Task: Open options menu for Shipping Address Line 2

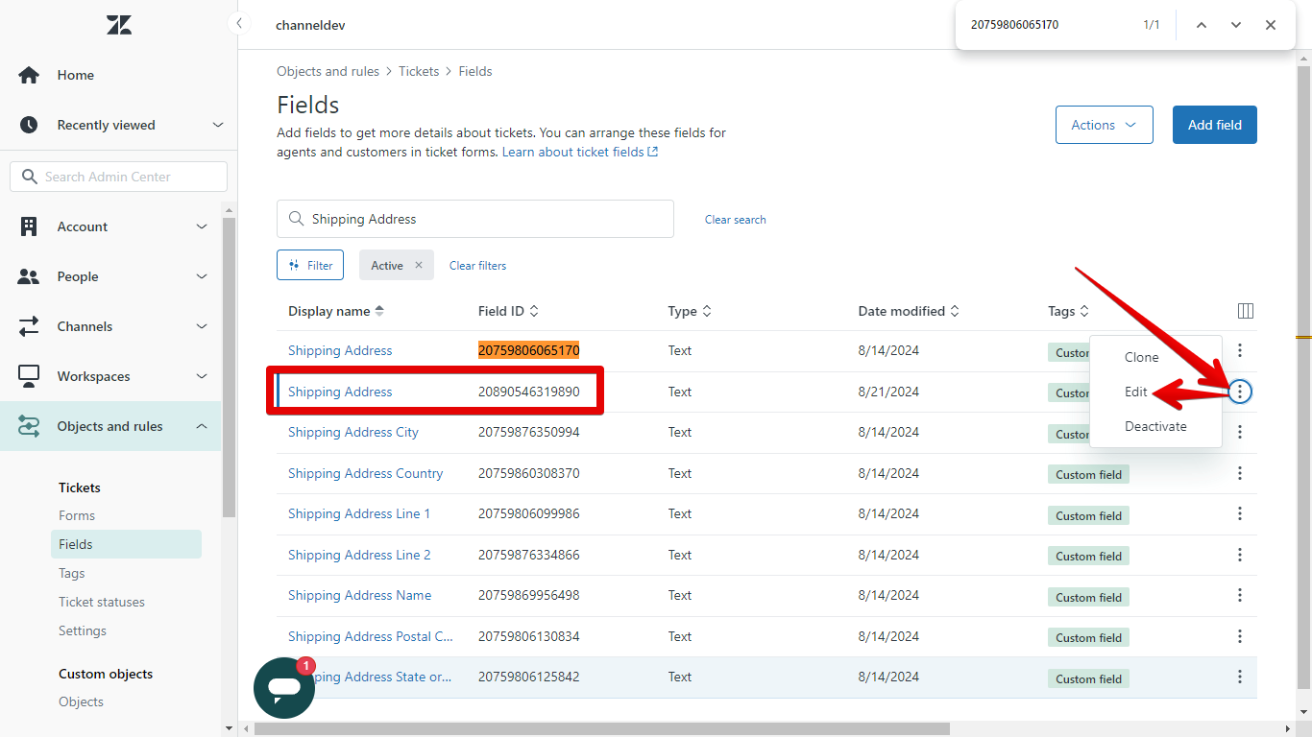Action: pyautogui.click(x=1240, y=555)
